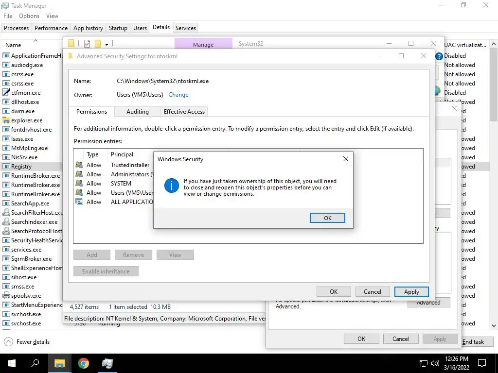Select the Users (VM5\Users) entry icon

(x=79, y=192)
